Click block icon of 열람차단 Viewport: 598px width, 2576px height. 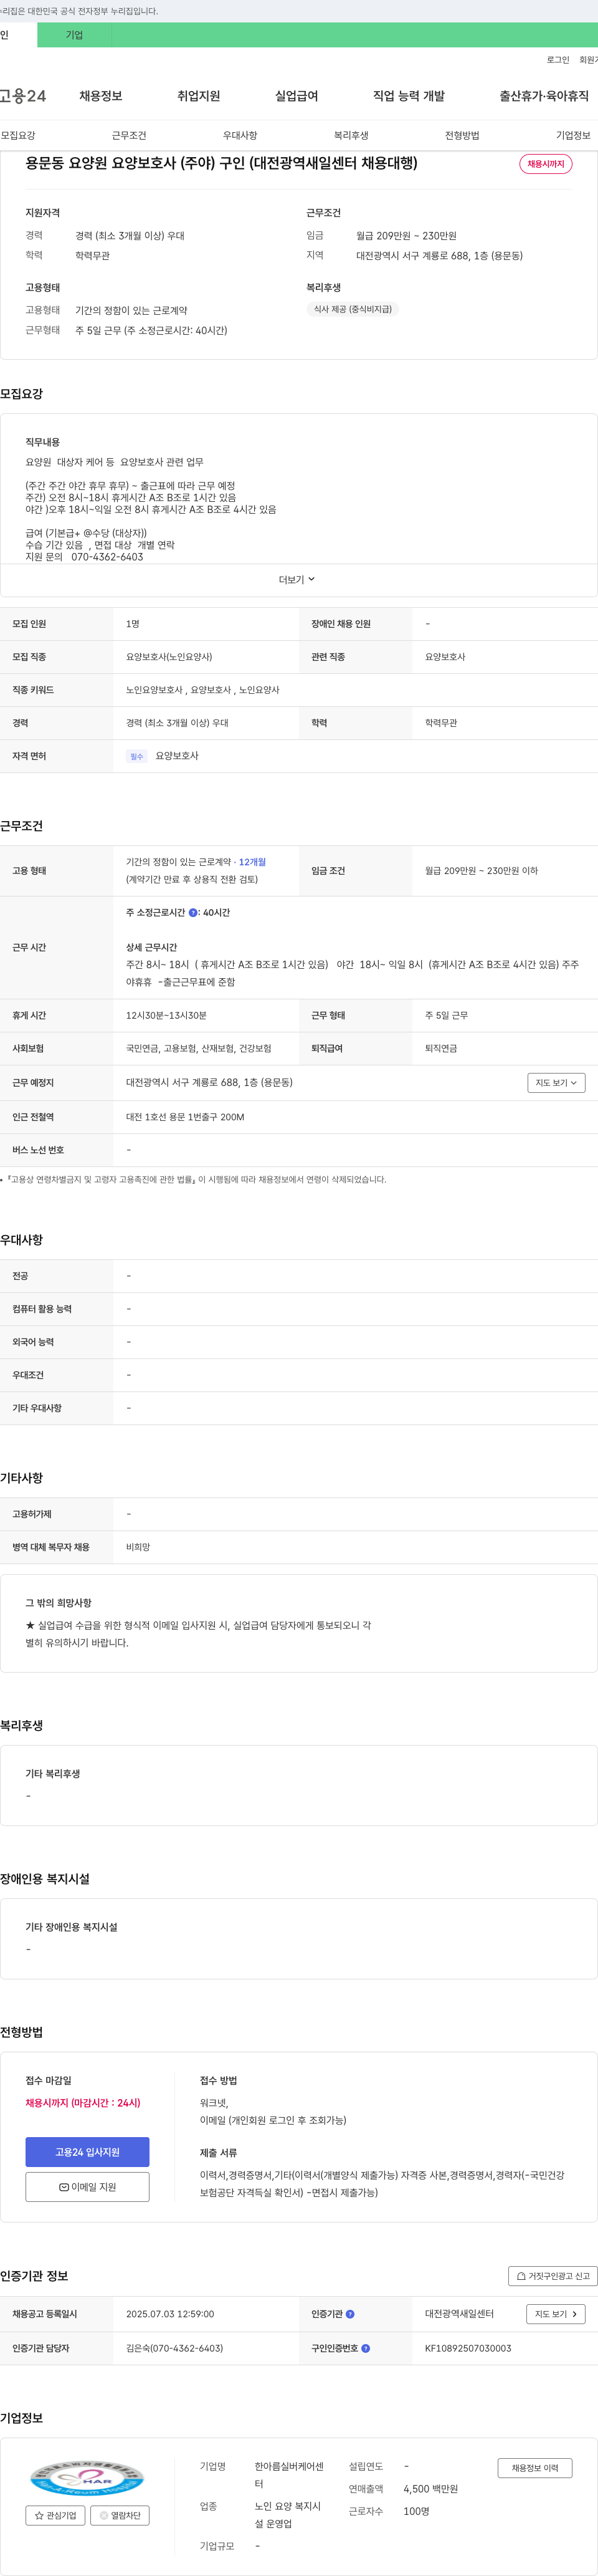click(103, 2515)
